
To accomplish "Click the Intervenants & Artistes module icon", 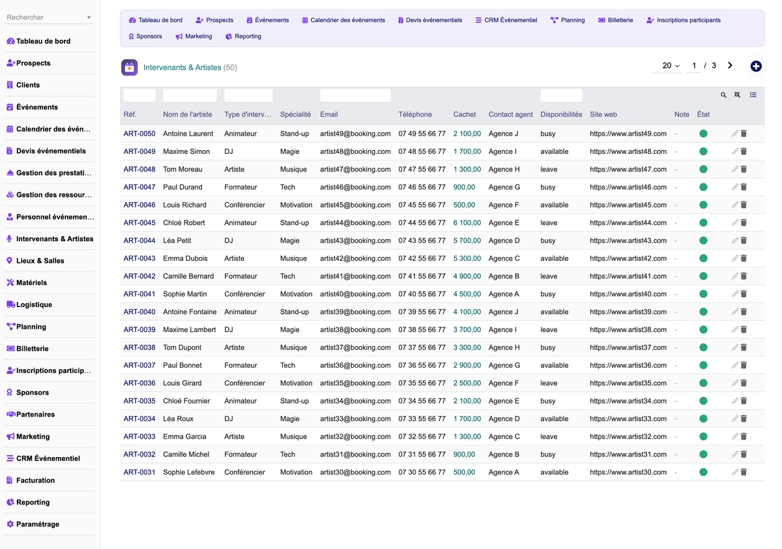I will tap(129, 67).
